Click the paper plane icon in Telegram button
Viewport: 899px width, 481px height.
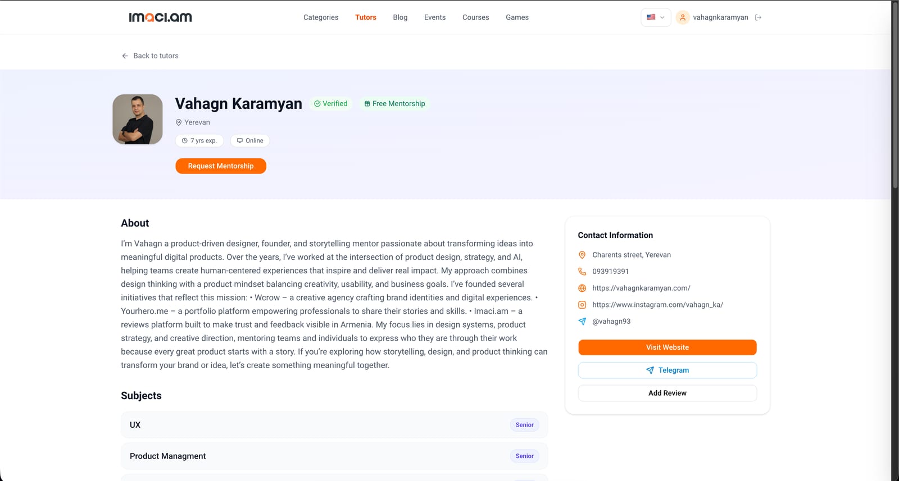[650, 370]
